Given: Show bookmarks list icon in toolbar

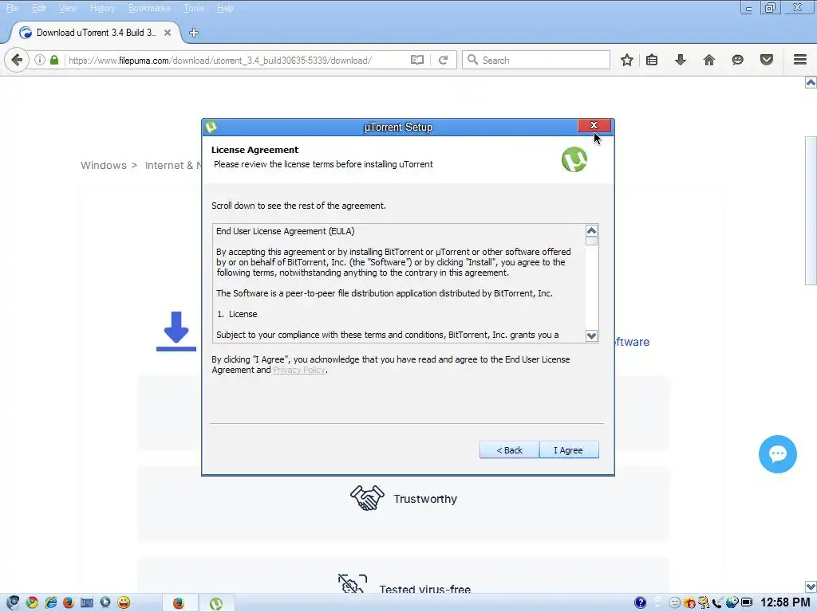Looking at the screenshot, I should [652, 60].
